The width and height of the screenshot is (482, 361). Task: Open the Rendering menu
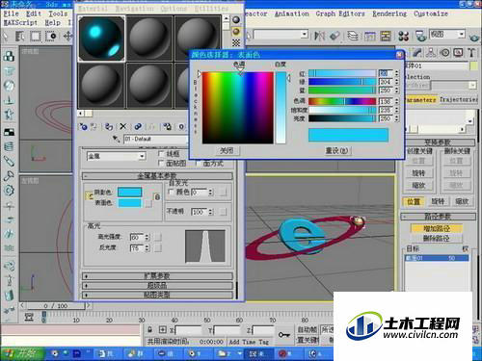point(389,13)
